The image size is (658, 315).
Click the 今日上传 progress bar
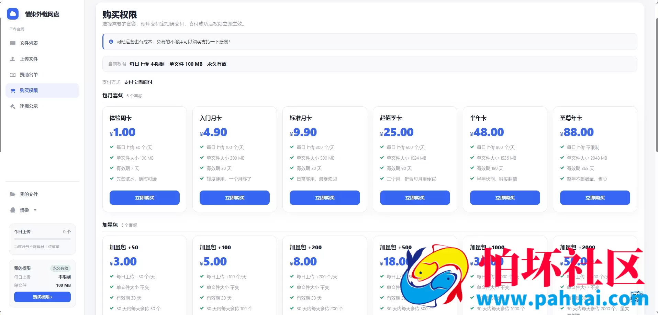pyautogui.click(x=42, y=239)
